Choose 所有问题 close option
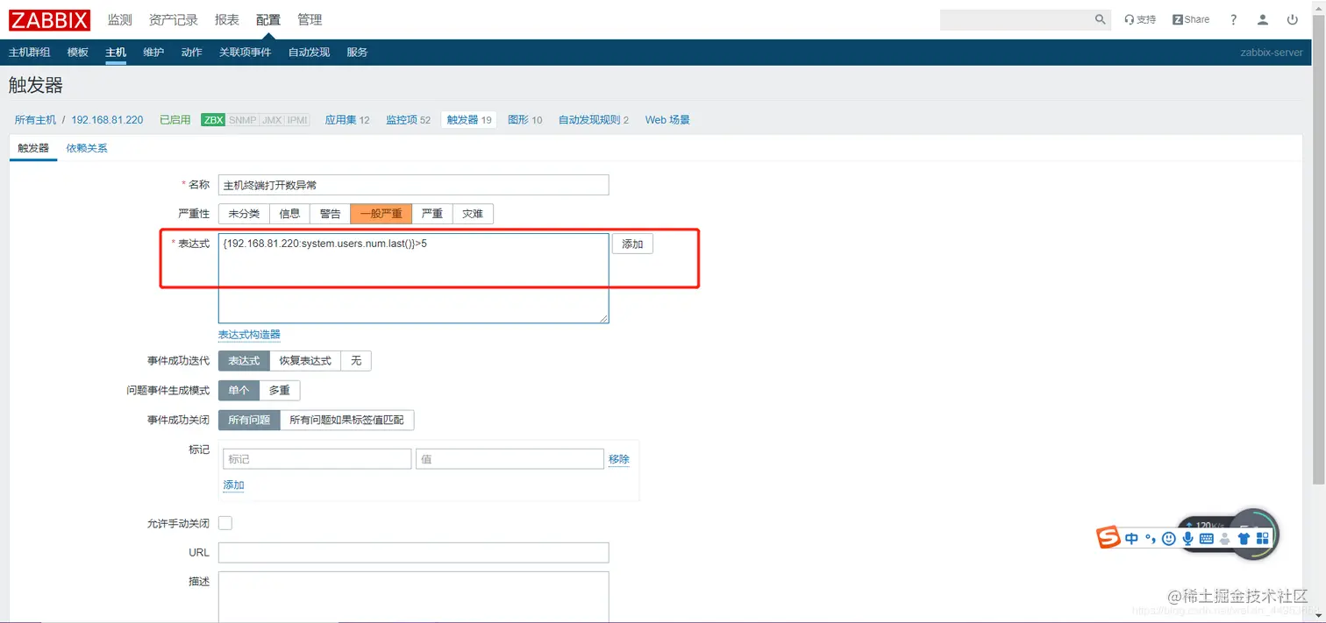This screenshot has width=1326, height=623. [x=249, y=421]
